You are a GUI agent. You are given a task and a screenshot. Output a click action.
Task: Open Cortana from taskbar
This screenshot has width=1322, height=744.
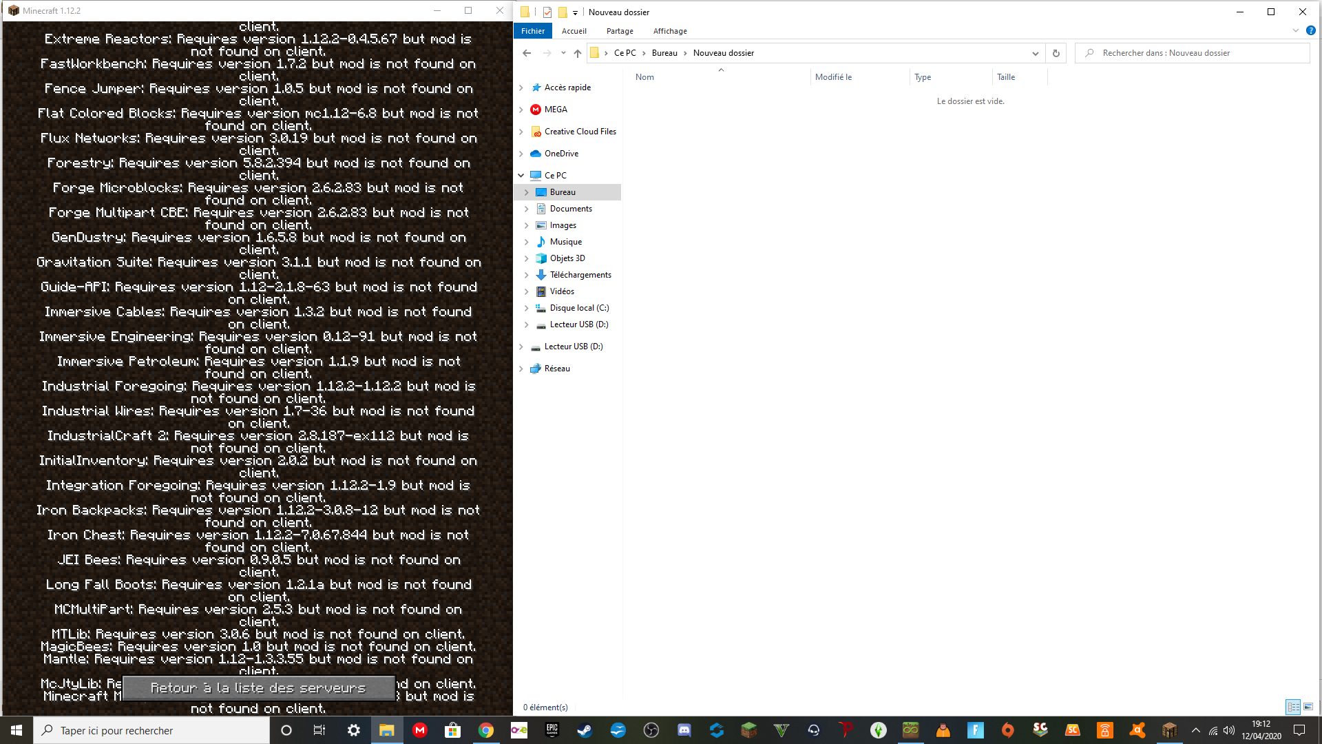pos(286,730)
